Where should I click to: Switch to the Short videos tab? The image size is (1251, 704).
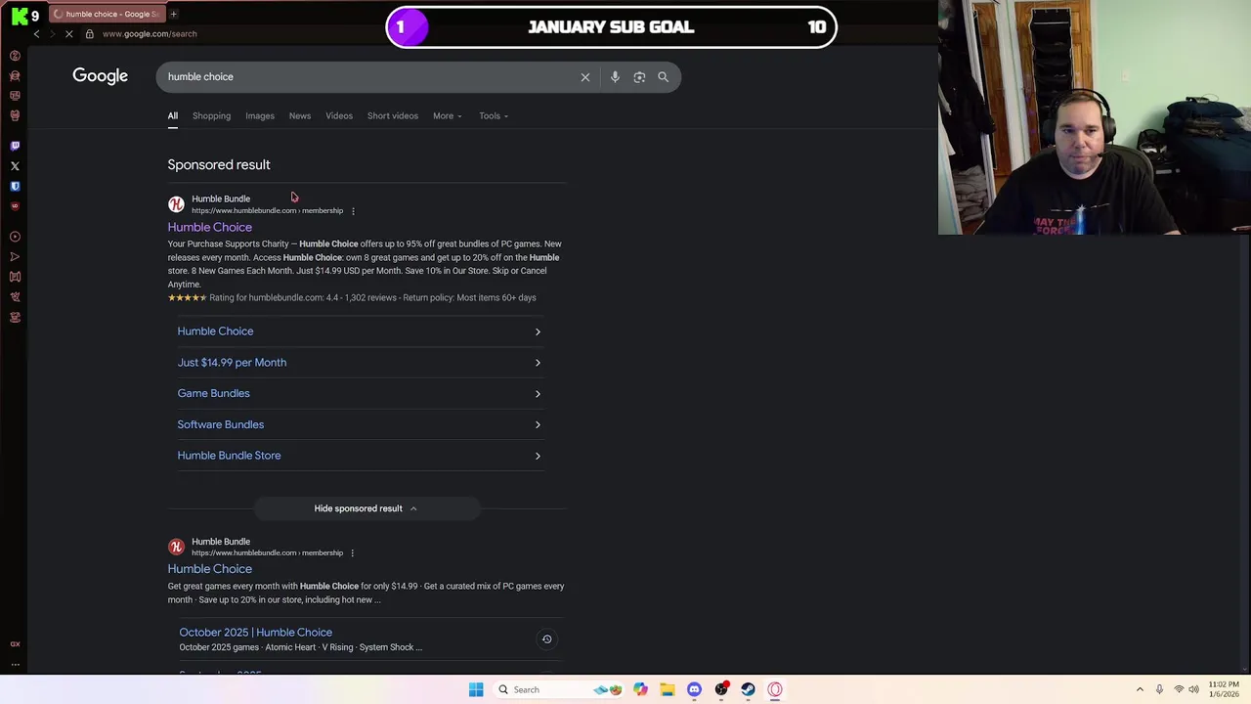pos(393,116)
